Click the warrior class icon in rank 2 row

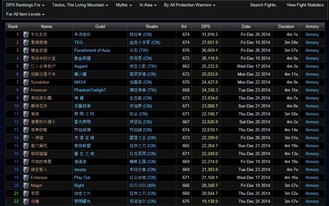(26, 42)
